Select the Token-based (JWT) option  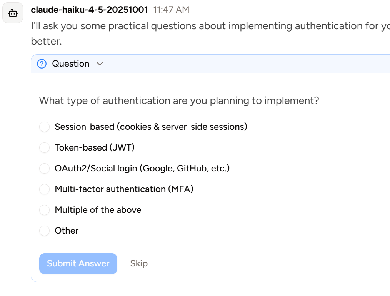44,147
